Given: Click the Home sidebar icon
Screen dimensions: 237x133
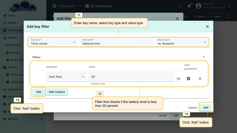Looking at the screenshot, I should tap(5, 16).
